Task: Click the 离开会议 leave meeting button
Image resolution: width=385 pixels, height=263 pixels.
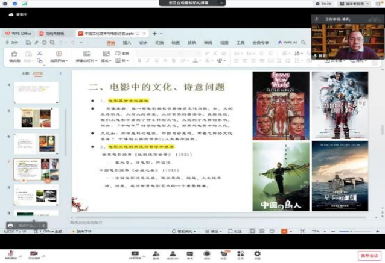Action: click(x=369, y=255)
